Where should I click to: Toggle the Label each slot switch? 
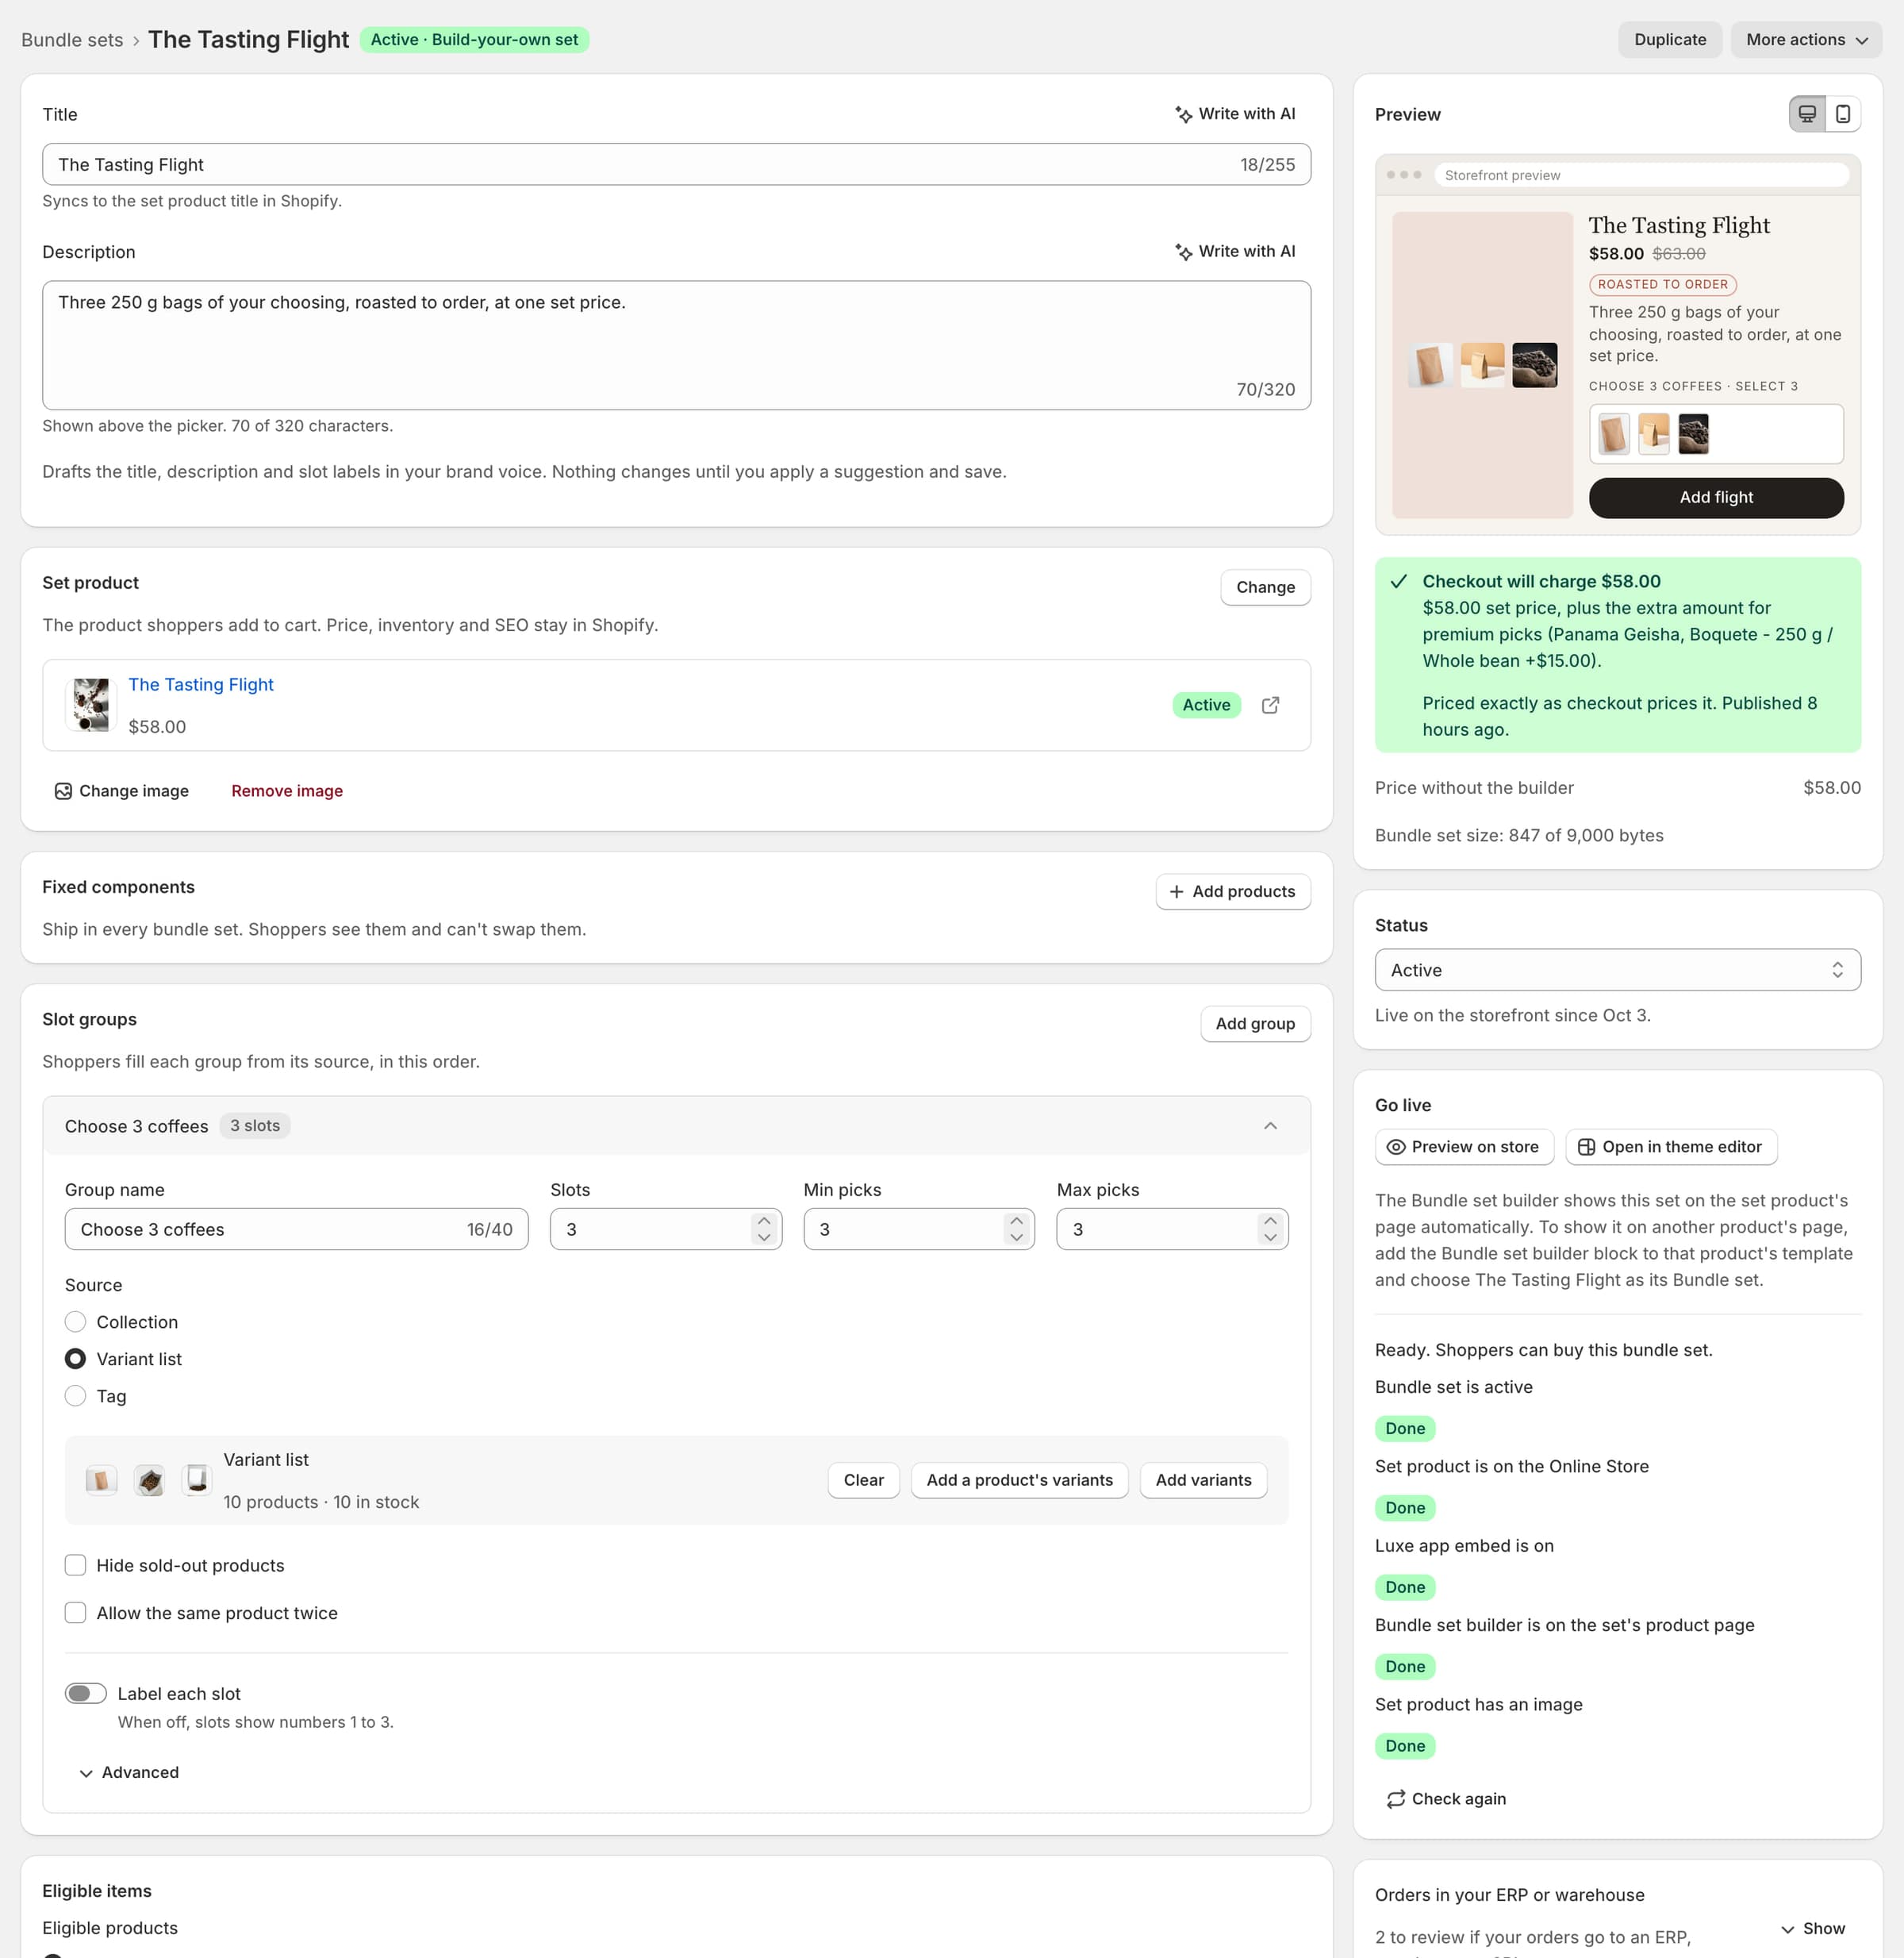pyautogui.click(x=86, y=1693)
